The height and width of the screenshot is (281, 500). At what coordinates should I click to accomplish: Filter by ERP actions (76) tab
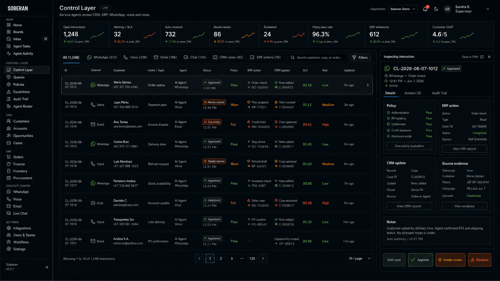[x=265, y=57]
